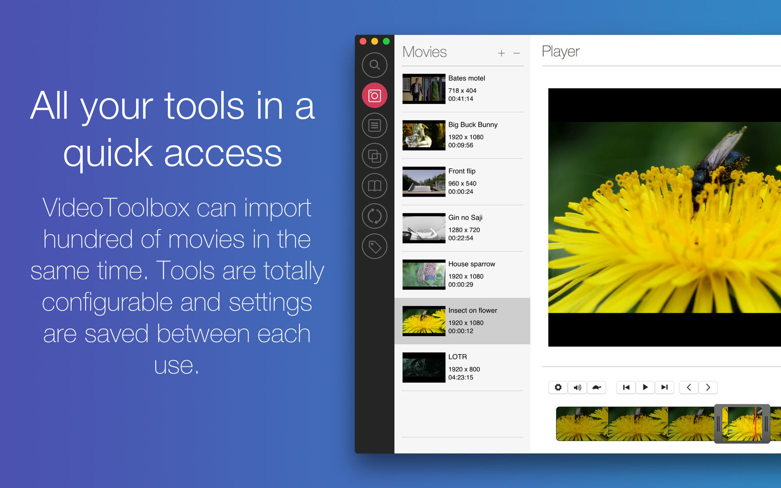Screen dimensions: 781x488
Task: Select Bates motel movie title
Action: click(467, 78)
